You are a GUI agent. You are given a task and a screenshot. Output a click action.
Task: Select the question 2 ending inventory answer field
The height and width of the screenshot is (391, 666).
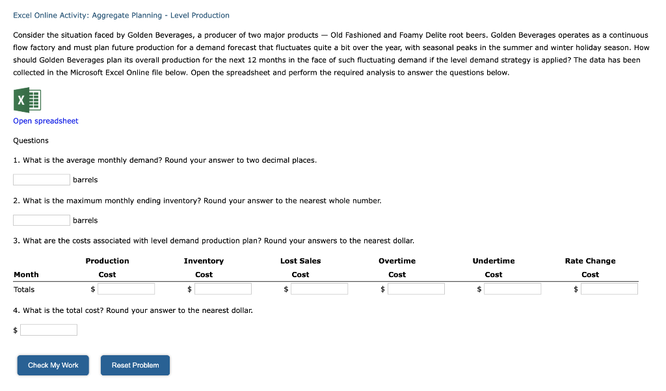click(41, 220)
